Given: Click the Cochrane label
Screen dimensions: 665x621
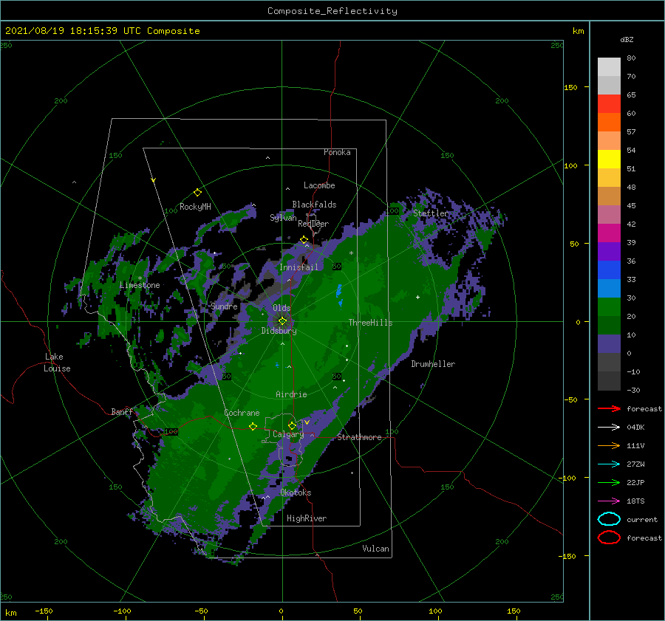Looking at the screenshot, I should tap(242, 413).
